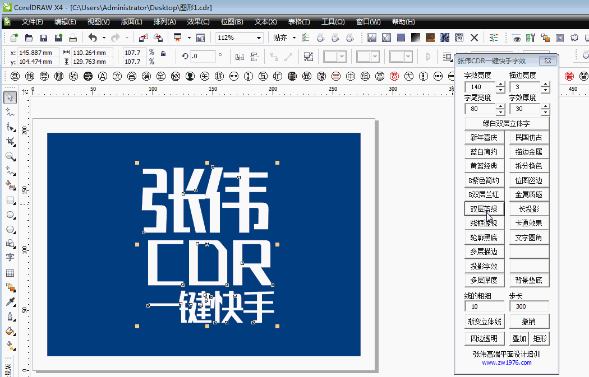Click the 长投影 effect button

pos(529,209)
